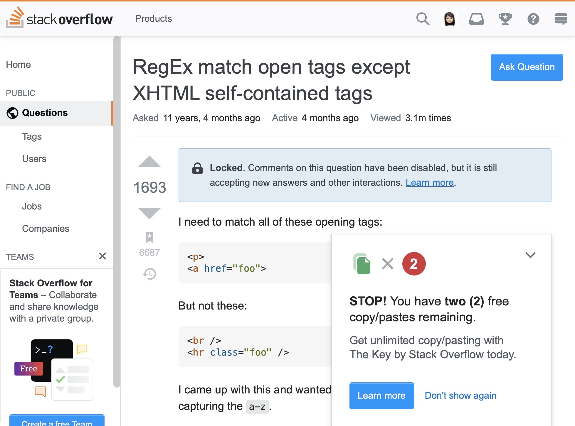Click the help question mark icon
Screen dimensions: 575x426
click(533, 19)
